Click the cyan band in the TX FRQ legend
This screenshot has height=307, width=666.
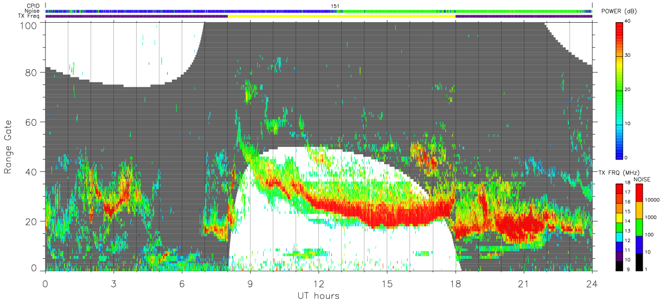(x=620, y=238)
